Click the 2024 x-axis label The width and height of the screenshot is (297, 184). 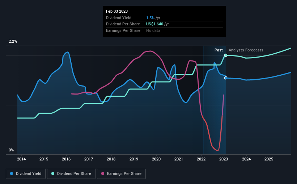[246, 159]
